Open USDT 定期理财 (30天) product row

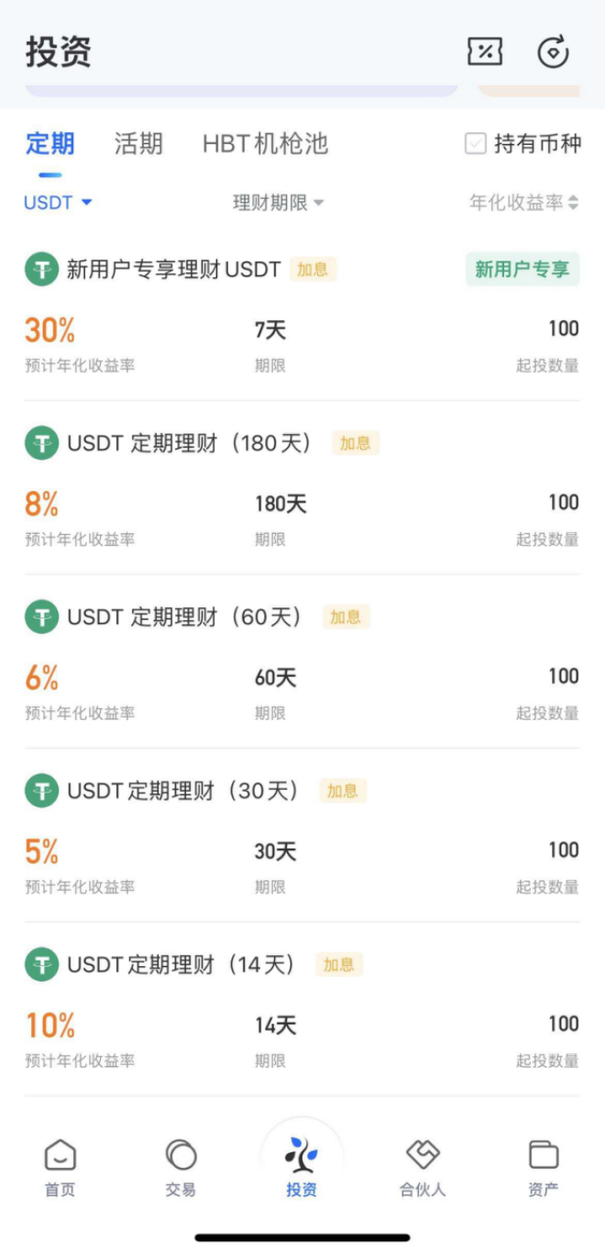(x=181, y=792)
